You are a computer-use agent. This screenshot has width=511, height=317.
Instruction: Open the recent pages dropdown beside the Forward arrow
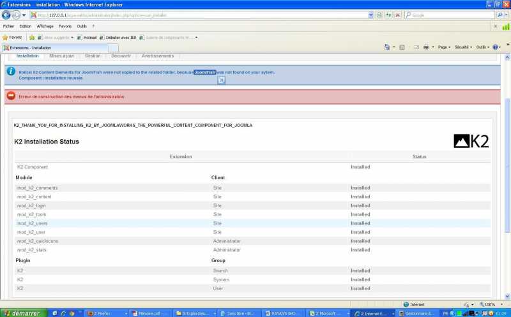pos(24,15)
